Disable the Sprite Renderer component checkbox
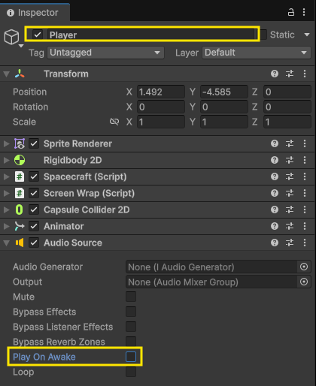The image size is (316, 386). point(34,143)
